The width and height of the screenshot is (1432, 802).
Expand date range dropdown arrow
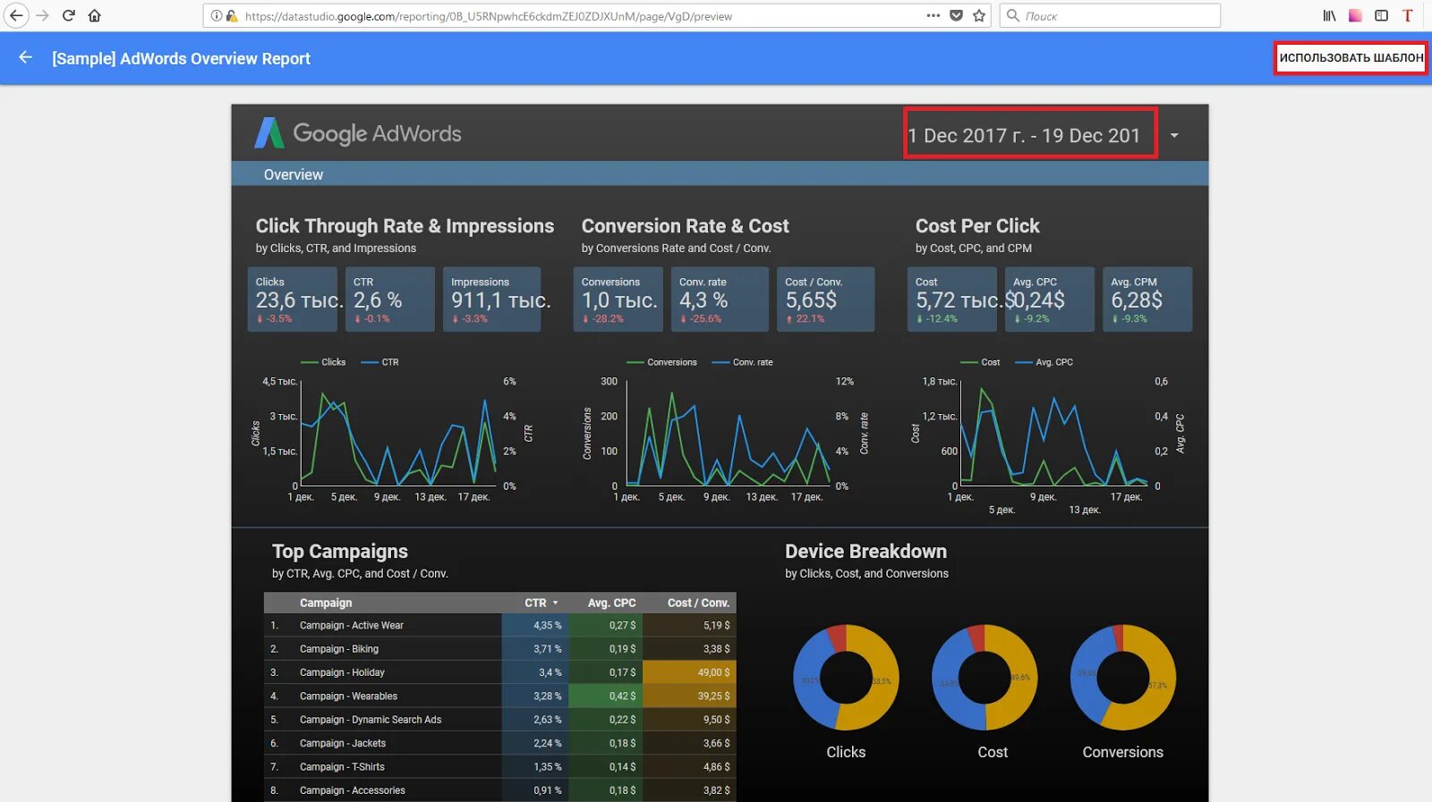[x=1174, y=136]
